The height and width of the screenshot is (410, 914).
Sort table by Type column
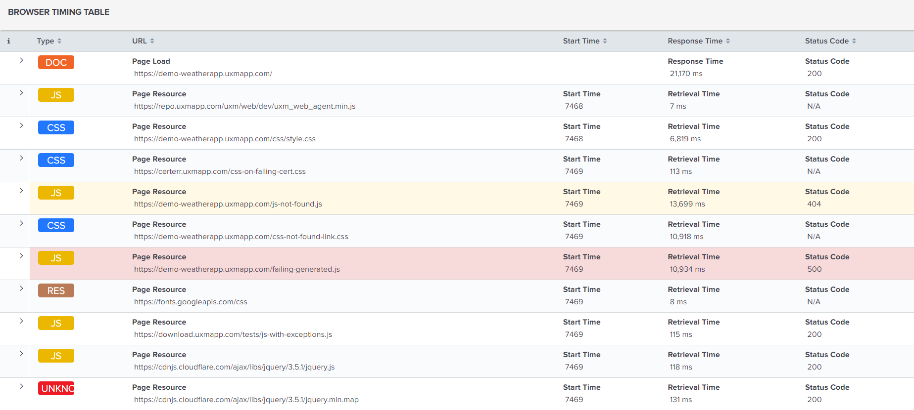point(49,41)
